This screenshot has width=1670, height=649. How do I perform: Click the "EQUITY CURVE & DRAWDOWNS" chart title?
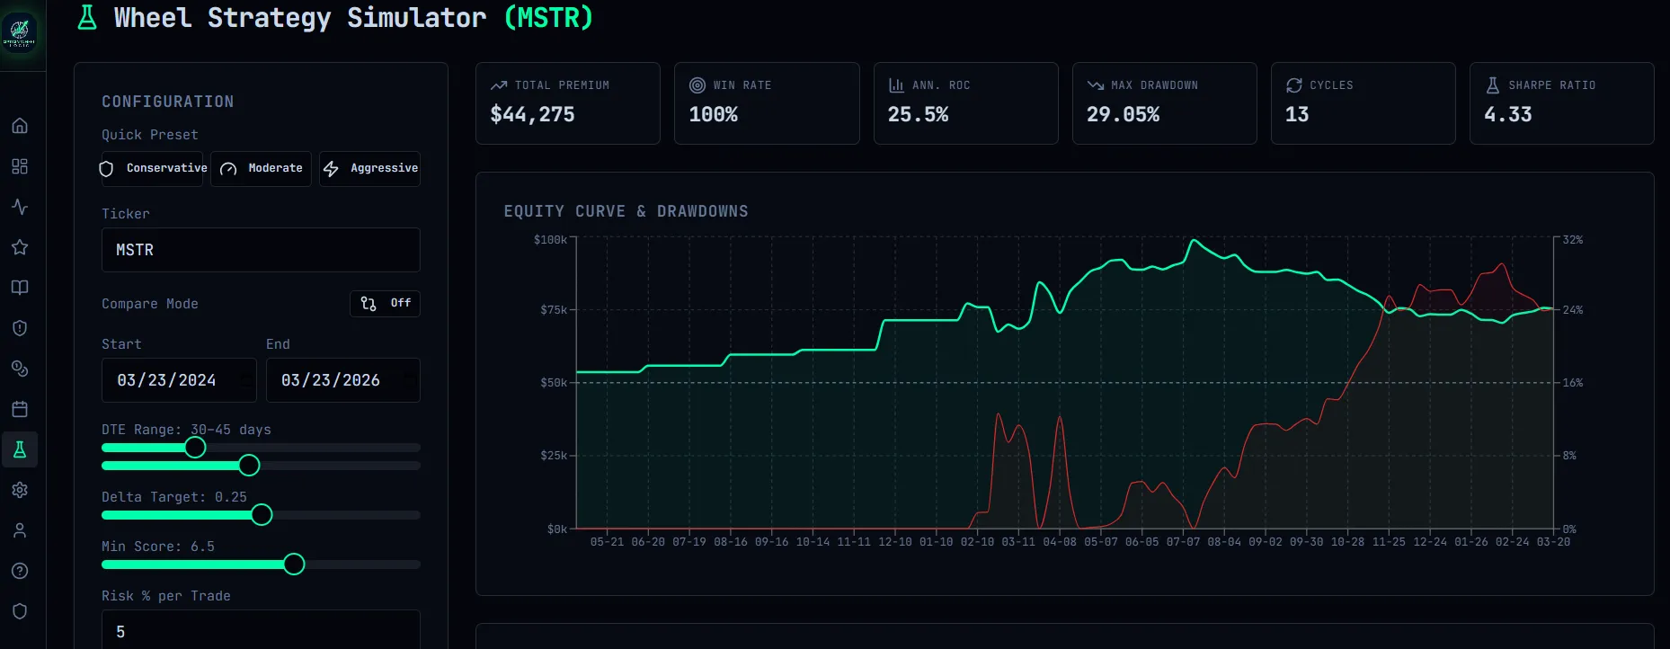(626, 211)
